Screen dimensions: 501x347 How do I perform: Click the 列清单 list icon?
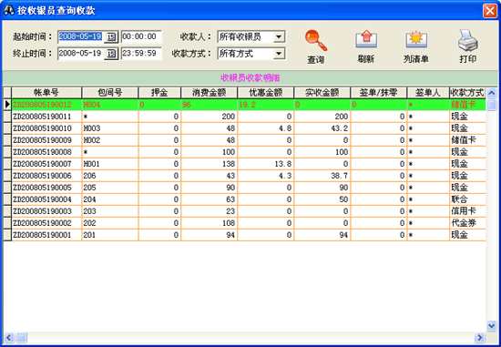416,40
